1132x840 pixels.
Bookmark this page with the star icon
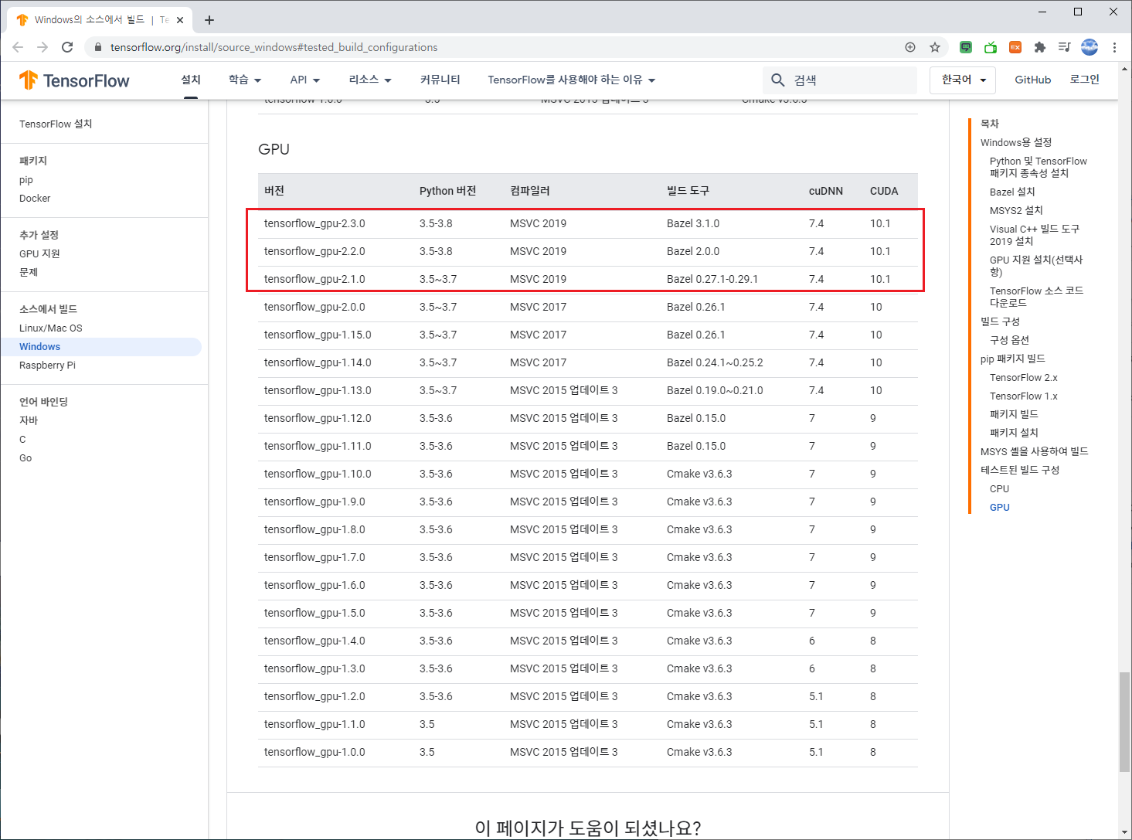point(935,47)
